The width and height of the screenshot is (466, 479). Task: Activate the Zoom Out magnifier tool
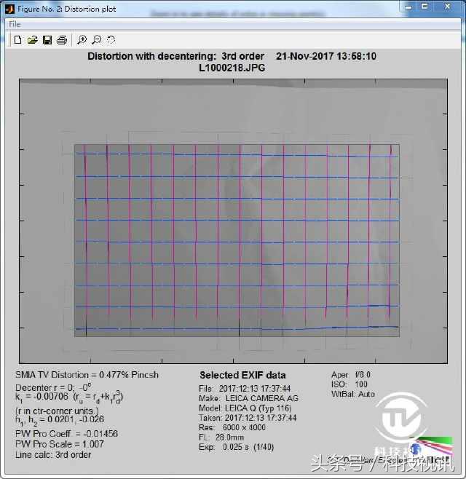96,40
